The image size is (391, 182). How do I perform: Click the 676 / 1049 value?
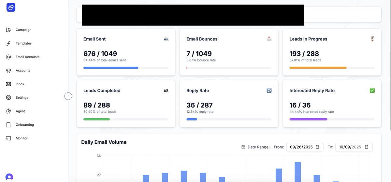[100, 54]
